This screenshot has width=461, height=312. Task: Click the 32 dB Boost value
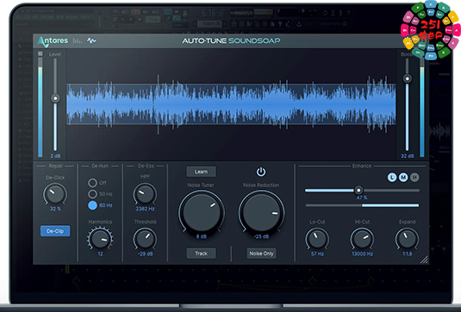(408, 156)
